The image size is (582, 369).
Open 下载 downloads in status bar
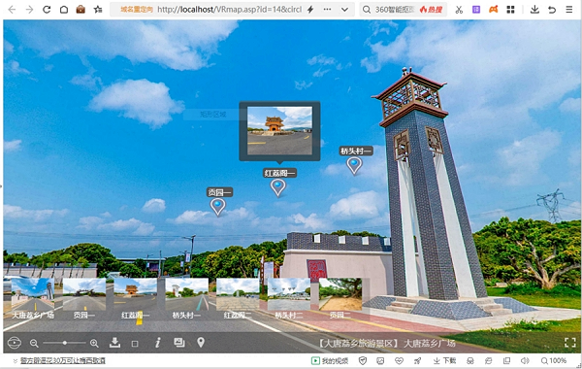445,361
